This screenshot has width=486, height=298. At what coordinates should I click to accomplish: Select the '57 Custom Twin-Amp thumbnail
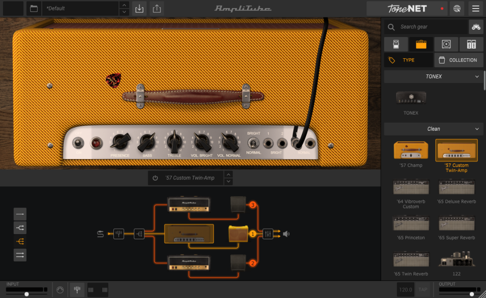click(457, 150)
